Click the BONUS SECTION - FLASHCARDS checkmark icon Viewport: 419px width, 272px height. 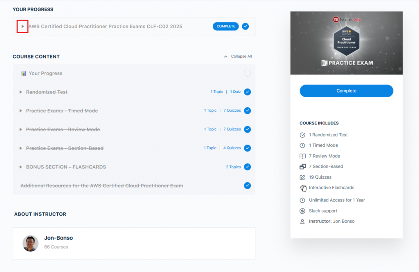click(247, 167)
